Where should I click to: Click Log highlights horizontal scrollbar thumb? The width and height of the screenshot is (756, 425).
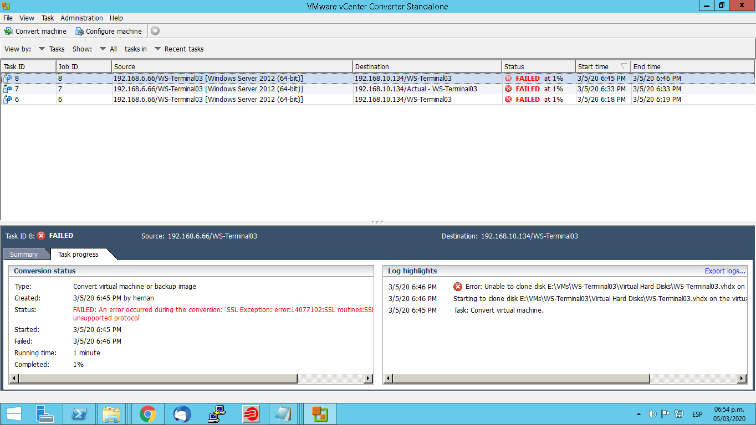click(522, 379)
